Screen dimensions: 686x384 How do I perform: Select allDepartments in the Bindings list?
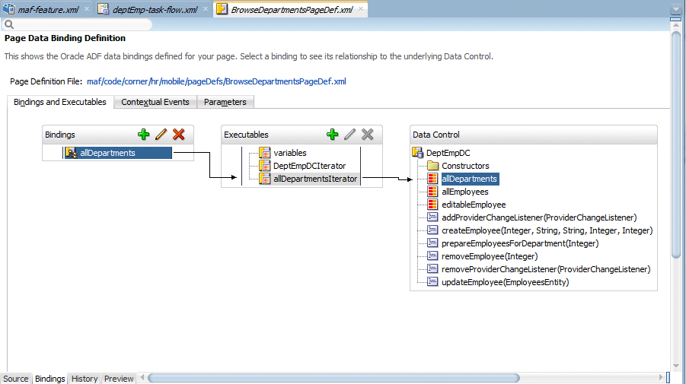118,153
